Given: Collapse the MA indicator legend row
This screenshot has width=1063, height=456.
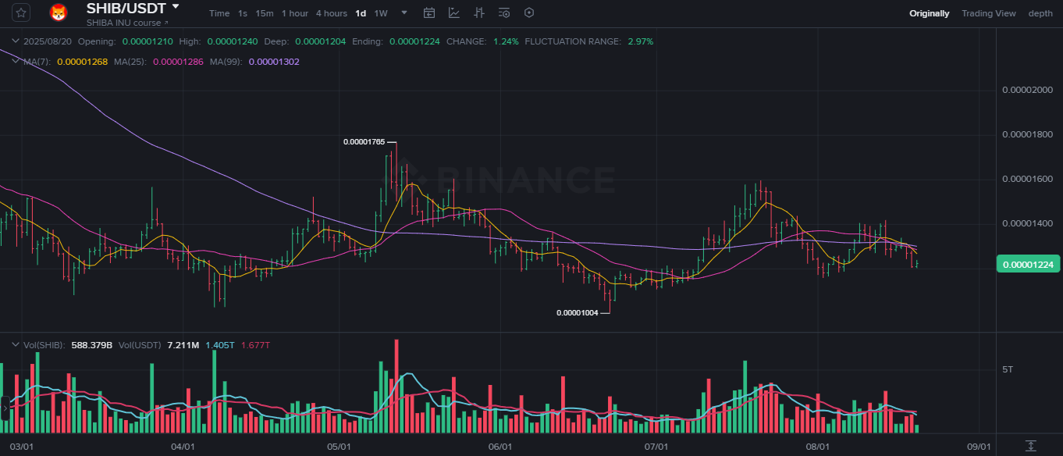Looking at the screenshot, I should pos(15,61).
